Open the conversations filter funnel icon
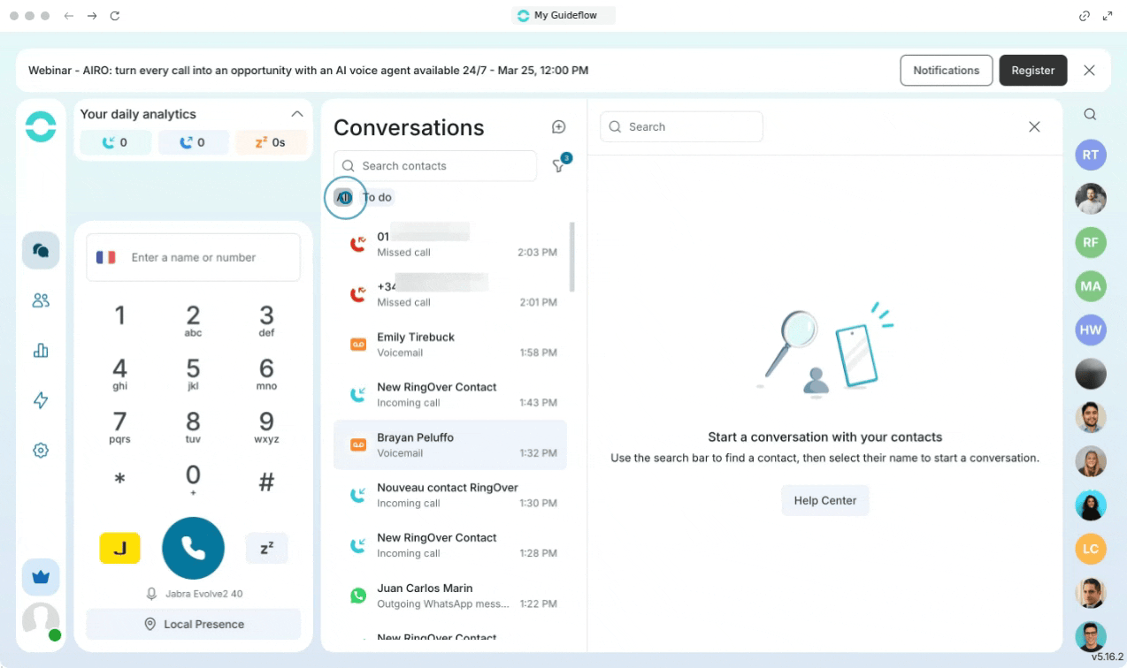Image resolution: width=1127 pixels, height=668 pixels. pyautogui.click(x=558, y=166)
